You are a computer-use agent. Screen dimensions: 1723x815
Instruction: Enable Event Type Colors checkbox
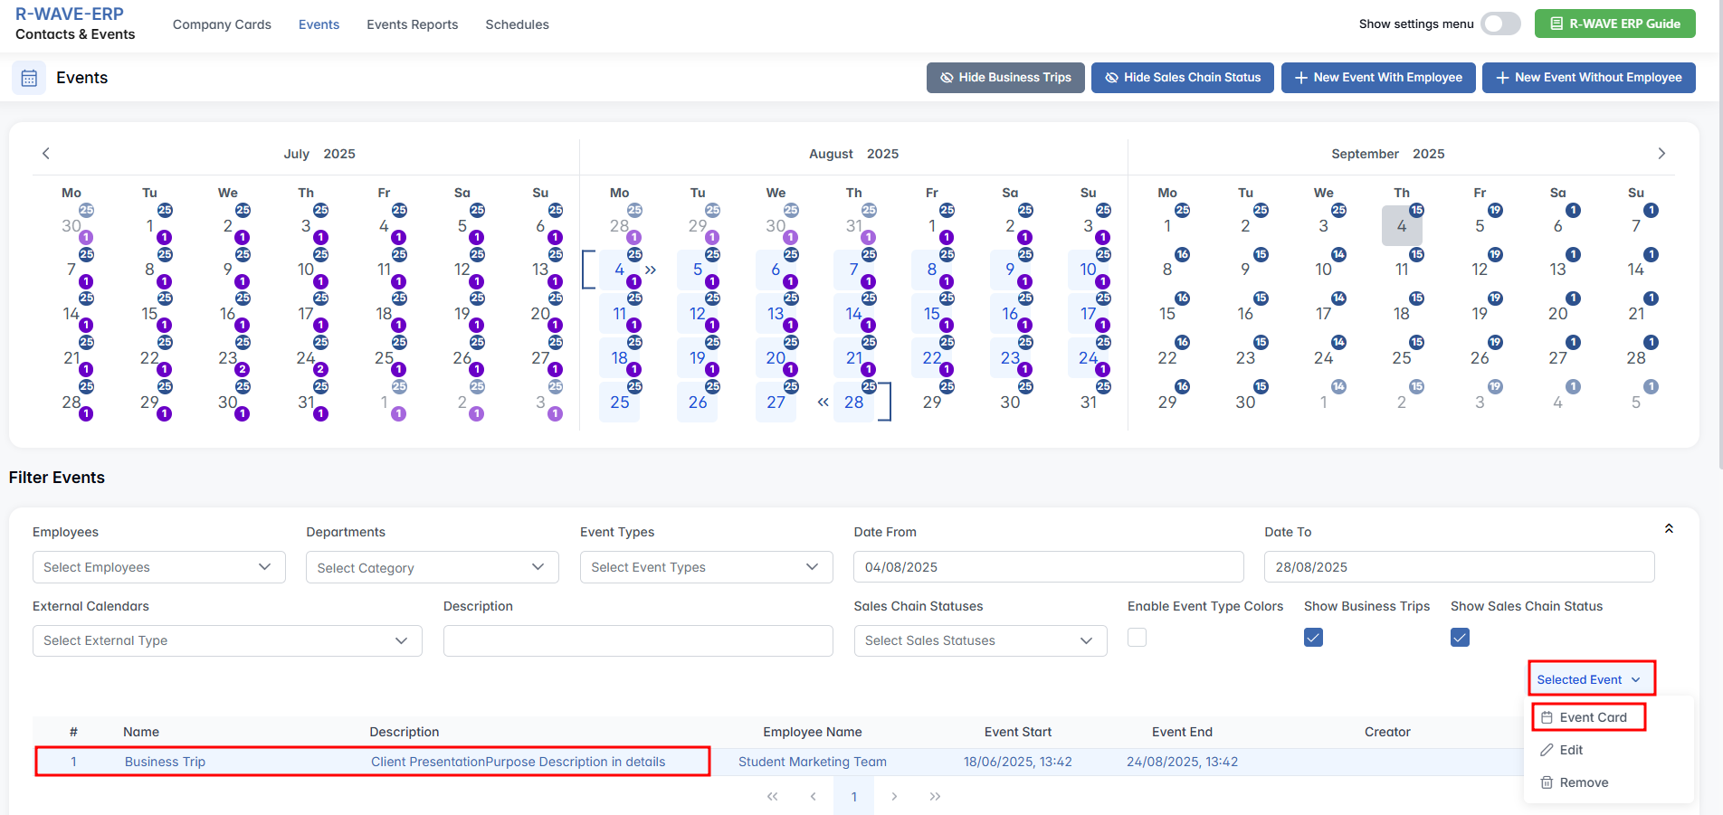(x=1138, y=638)
